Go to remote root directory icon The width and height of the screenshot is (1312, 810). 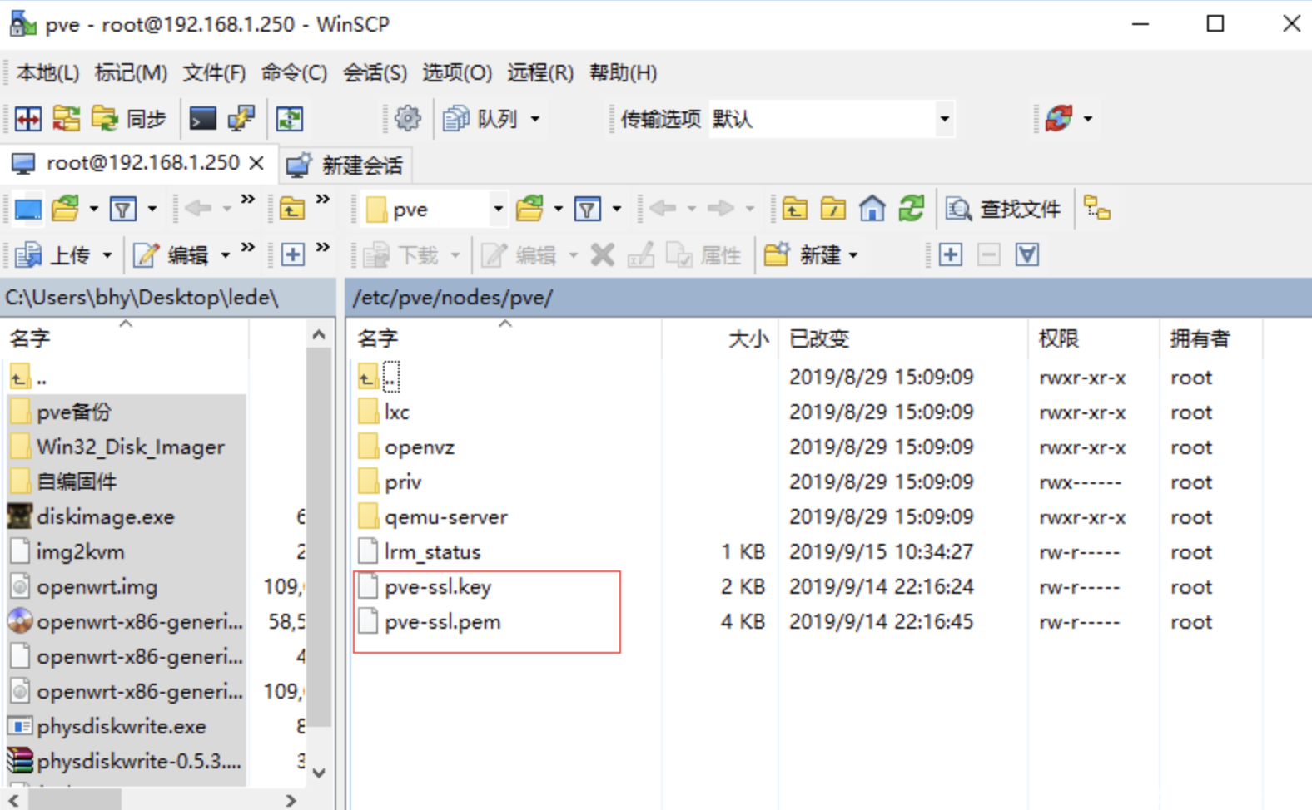point(833,209)
